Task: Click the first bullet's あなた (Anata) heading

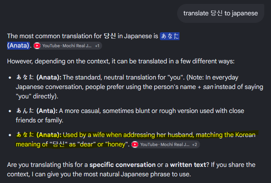Action: pyautogui.click(x=39, y=78)
